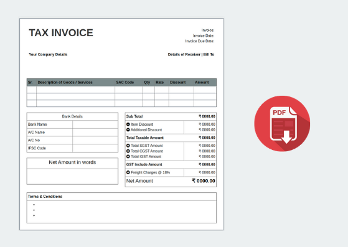348x247 pixels.
Task: Click the minus icon beside Additional Discount
Action: (x=128, y=129)
